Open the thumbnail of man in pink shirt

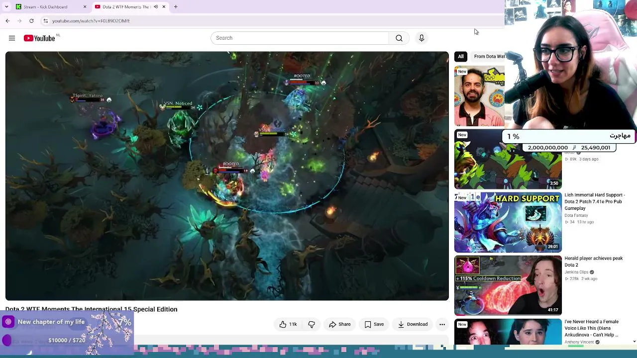pyautogui.click(x=479, y=96)
